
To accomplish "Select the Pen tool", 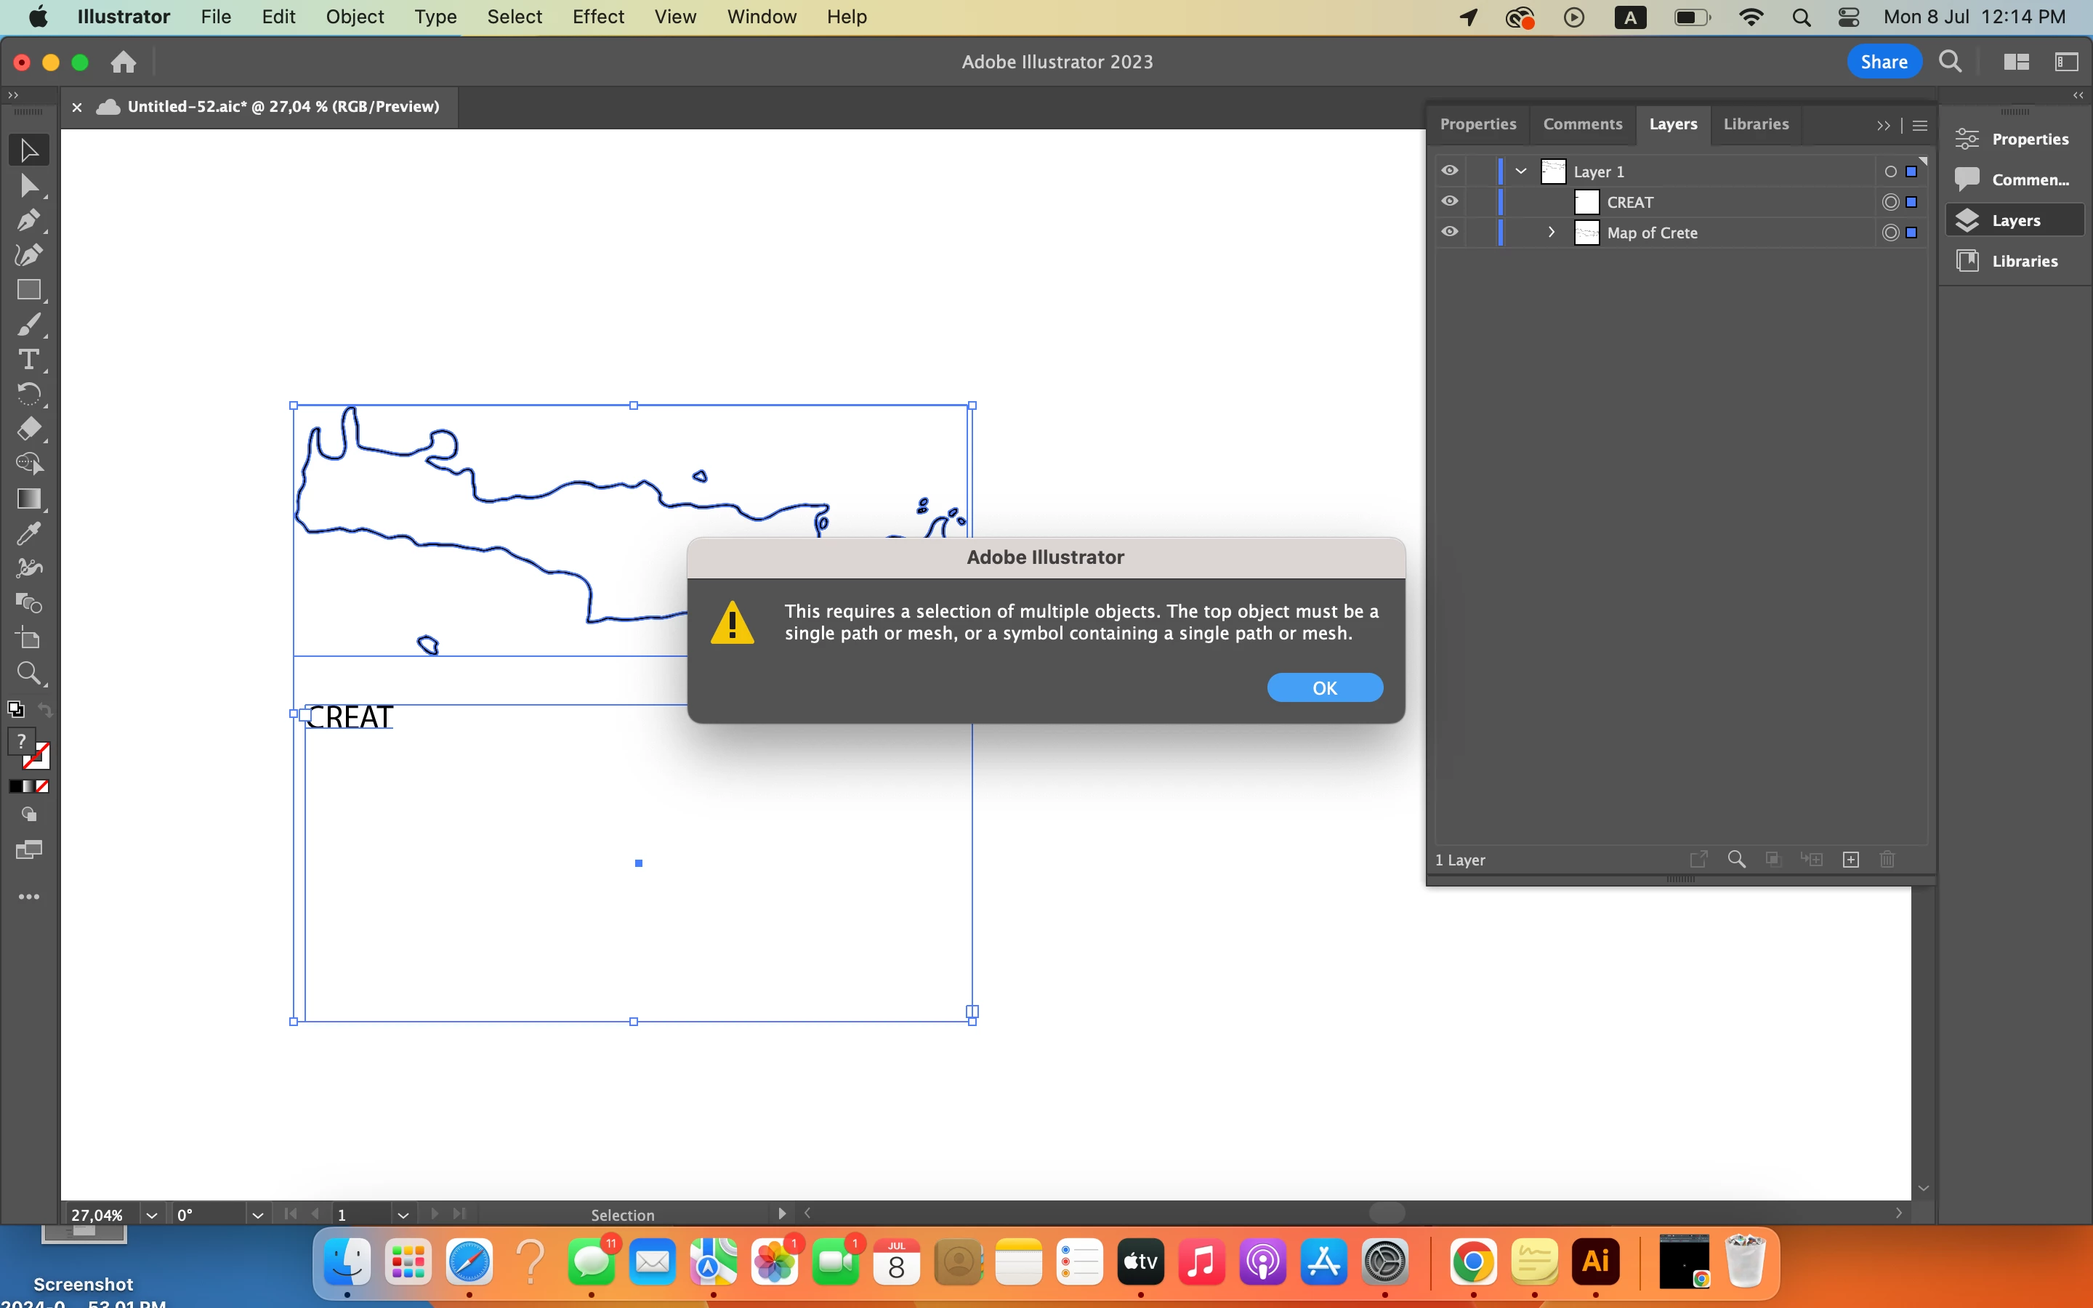I will click(28, 219).
